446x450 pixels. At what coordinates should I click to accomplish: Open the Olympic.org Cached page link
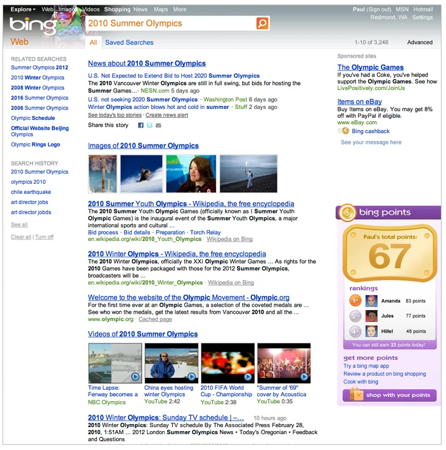coord(155,319)
